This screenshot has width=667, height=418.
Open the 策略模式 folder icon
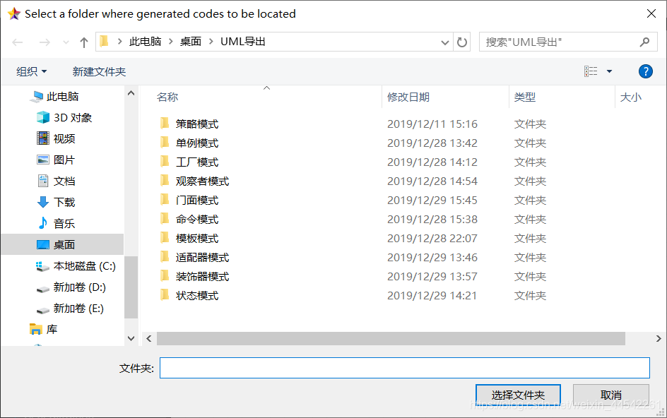coord(163,123)
